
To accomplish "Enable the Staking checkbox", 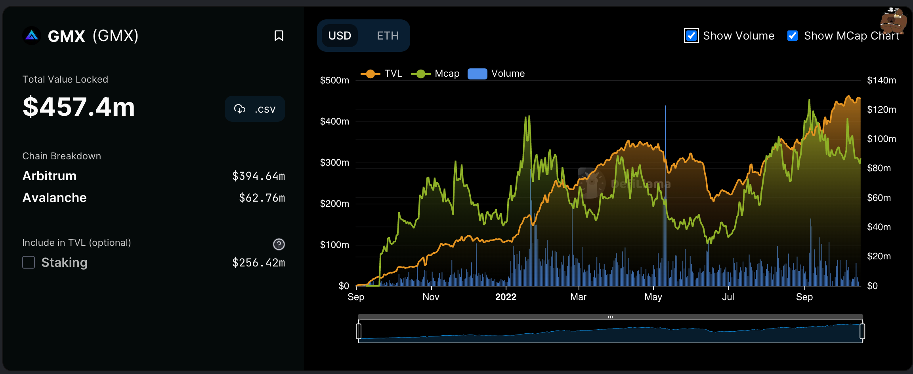I will 29,262.
